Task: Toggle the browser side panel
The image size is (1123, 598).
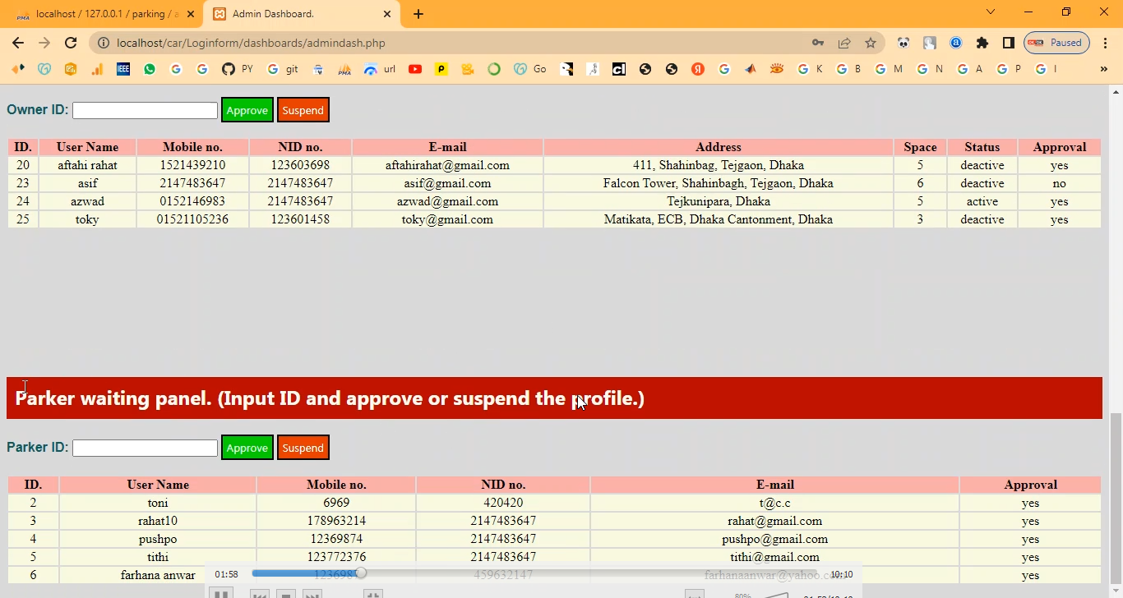Action: point(1008,43)
